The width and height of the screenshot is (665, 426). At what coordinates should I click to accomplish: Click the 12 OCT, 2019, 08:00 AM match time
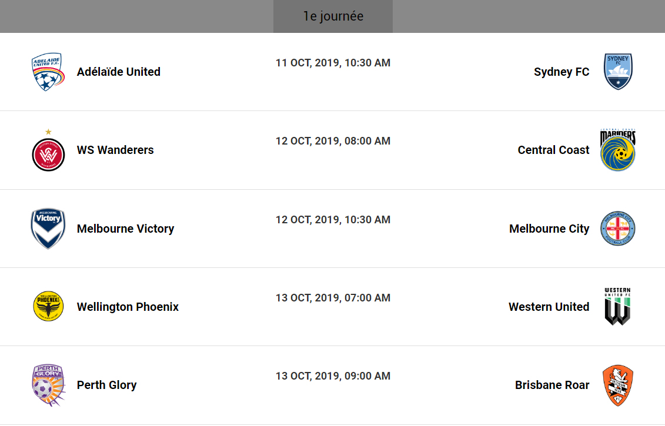tap(333, 141)
